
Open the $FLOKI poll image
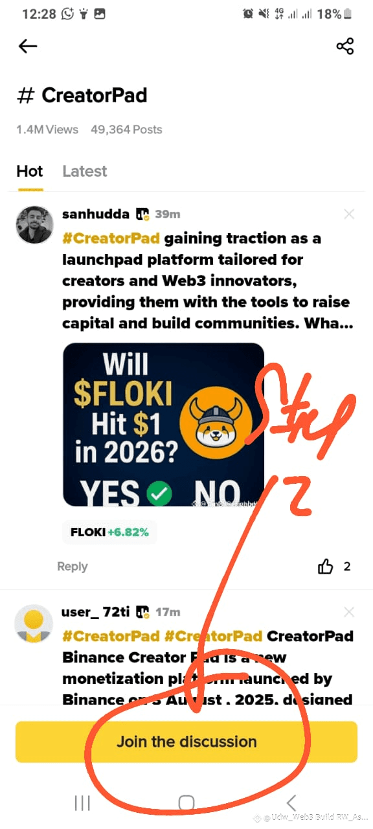point(164,425)
